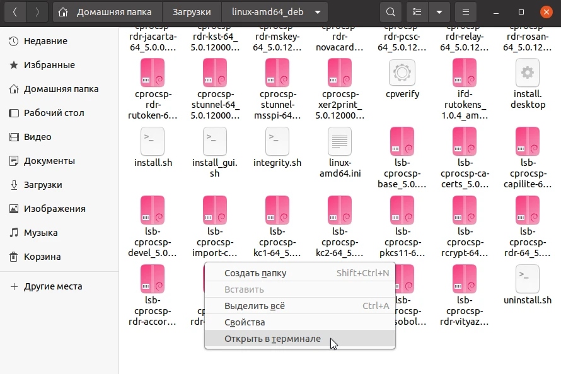Image resolution: width=561 pixels, height=374 pixels.
Task: Select lsb-cprocsp-rdr-accor package icon
Action: pyautogui.click(x=153, y=279)
